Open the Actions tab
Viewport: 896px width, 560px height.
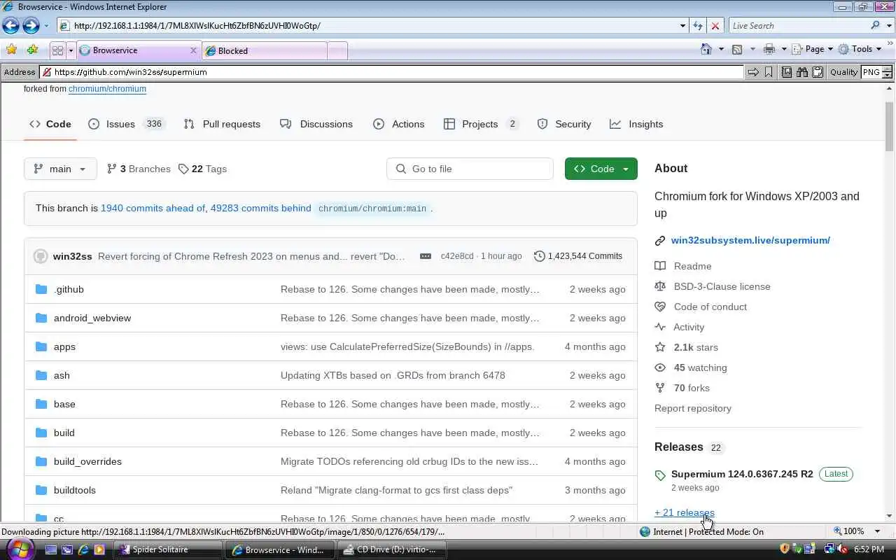click(399, 124)
